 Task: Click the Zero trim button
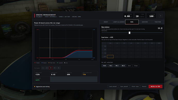(x=129, y=66)
